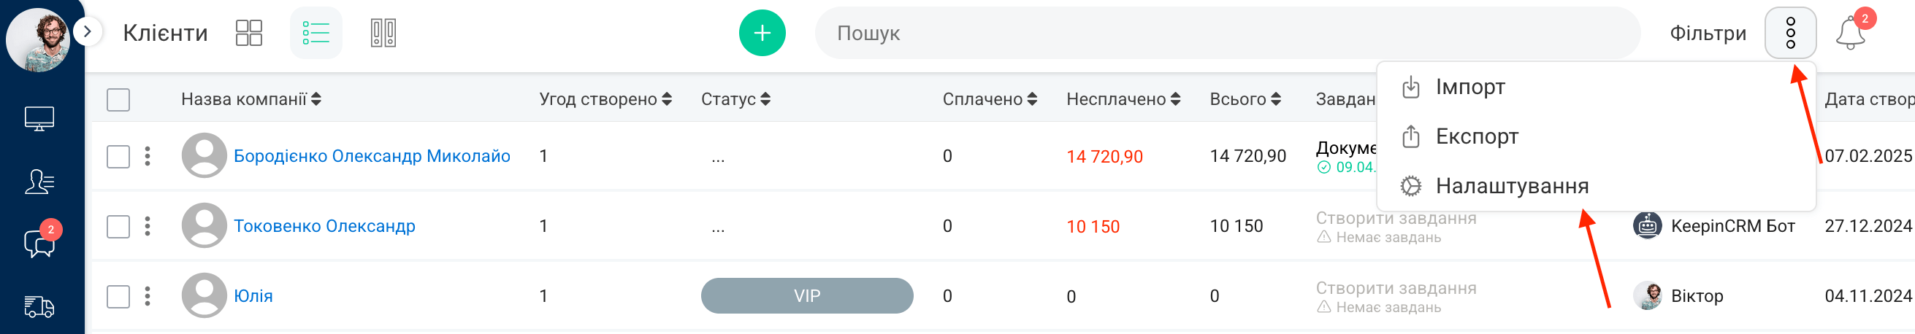Open Фільтри panel
This screenshot has height=334, width=1915.
(1708, 34)
